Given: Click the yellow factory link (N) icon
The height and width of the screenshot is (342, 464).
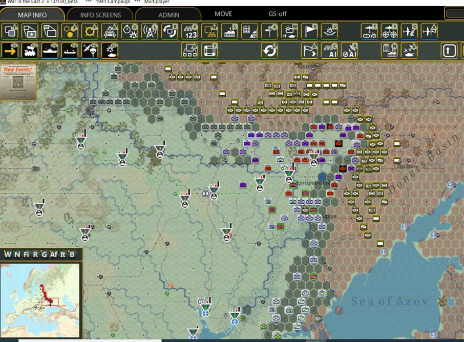Looking at the screenshot, I should tap(209, 31).
